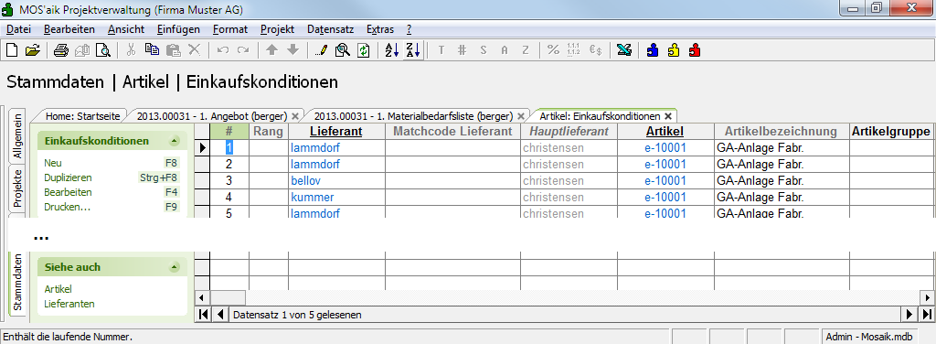
Task: Open the Projekt menu
Action: point(277,29)
